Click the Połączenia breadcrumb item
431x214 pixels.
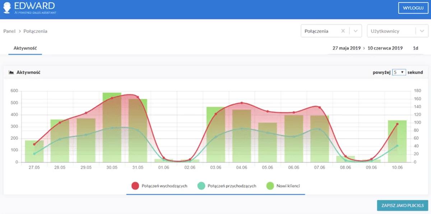(x=36, y=31)
